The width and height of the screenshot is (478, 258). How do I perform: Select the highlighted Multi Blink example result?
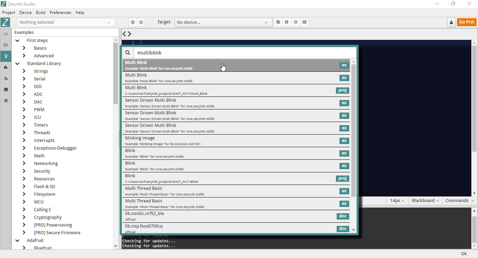pyautogui.click(x=236, y=65)
